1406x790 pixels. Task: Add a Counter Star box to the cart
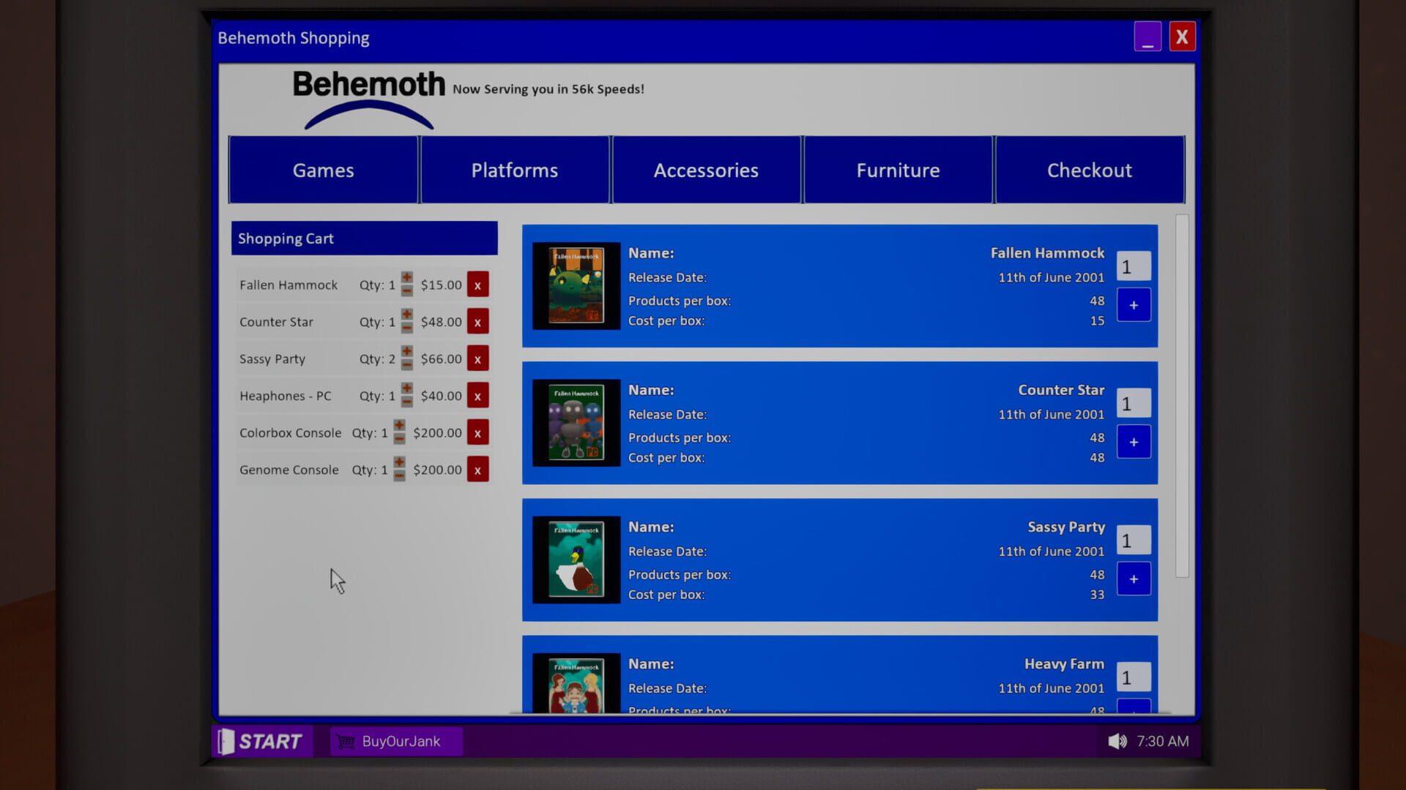[x=1133, y=441]
